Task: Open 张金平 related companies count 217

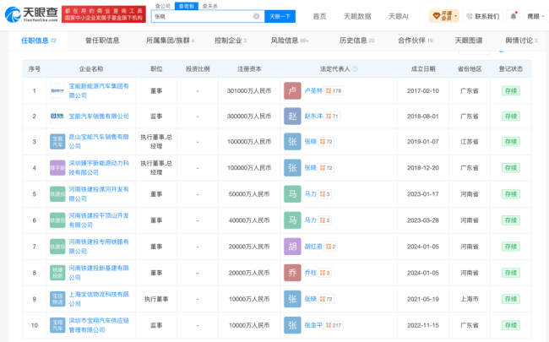Action: tap(334, 325)
